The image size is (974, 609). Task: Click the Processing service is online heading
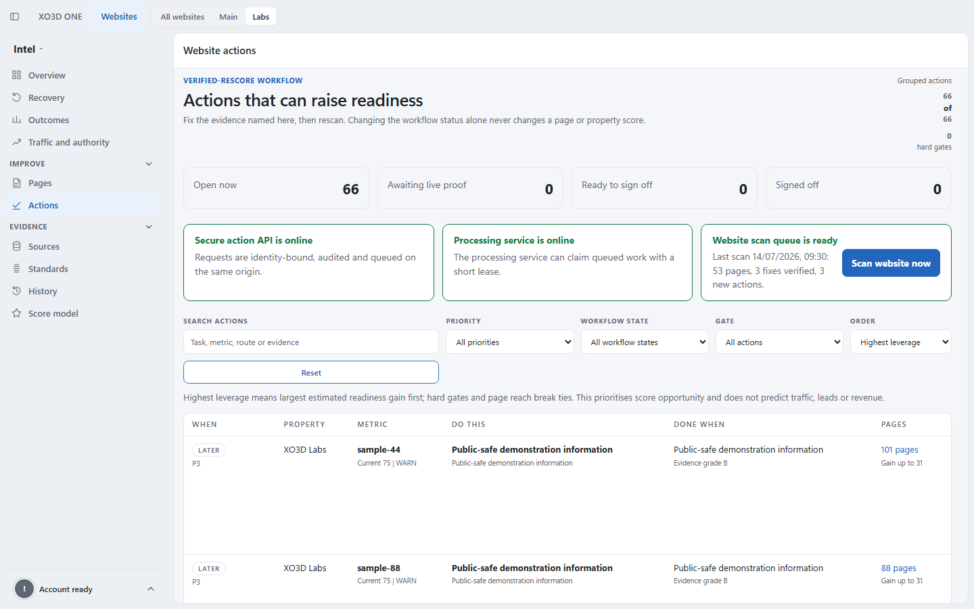pyautogui.click(x=514, y=240)
